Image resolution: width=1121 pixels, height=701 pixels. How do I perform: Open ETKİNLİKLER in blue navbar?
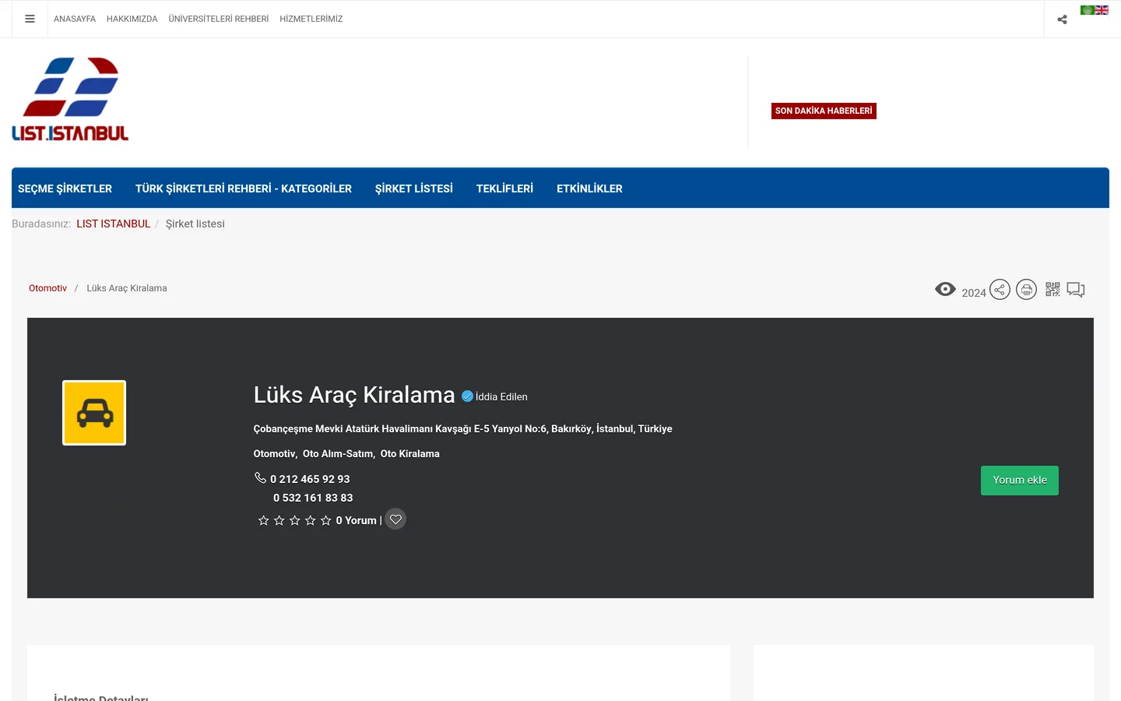[x=589, y=188]
